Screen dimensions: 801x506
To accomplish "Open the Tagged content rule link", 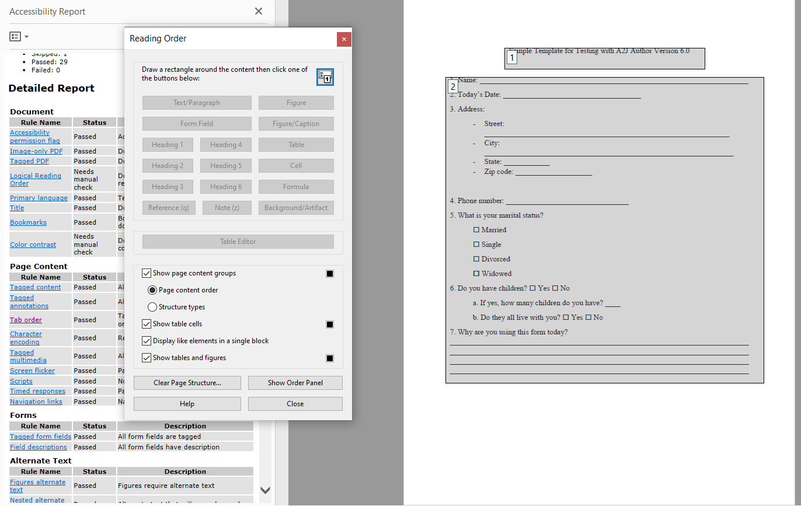I will (x=35, y=287).
